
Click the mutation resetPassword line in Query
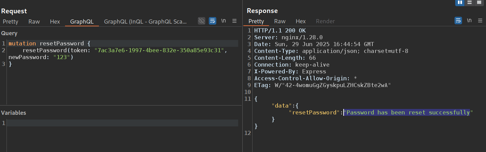(x=48, y=43)
